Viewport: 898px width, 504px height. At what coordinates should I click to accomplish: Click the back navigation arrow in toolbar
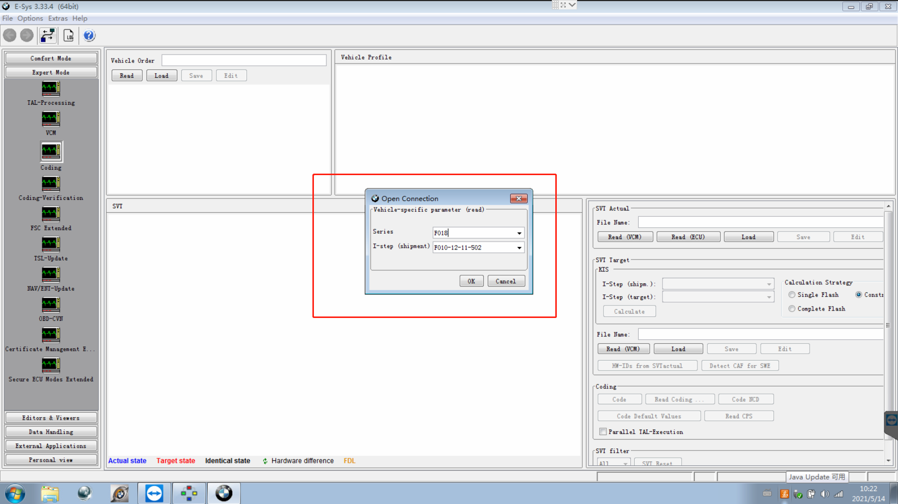coord(10,35)
